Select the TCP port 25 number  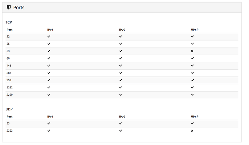tap(8, 44)
